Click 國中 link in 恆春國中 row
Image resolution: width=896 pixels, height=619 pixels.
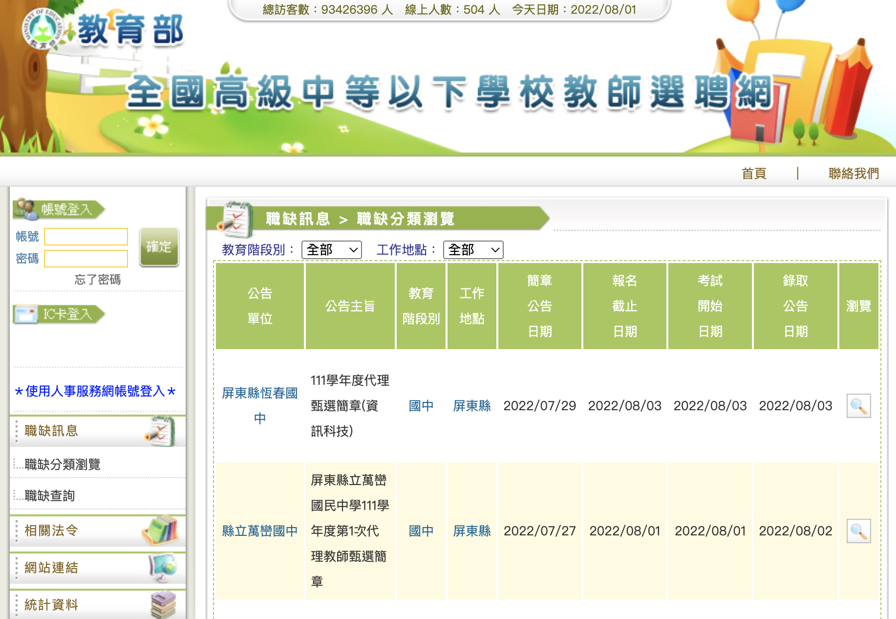[421, 406]
